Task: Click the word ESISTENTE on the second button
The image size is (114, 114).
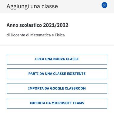Action: coord(76,74)
